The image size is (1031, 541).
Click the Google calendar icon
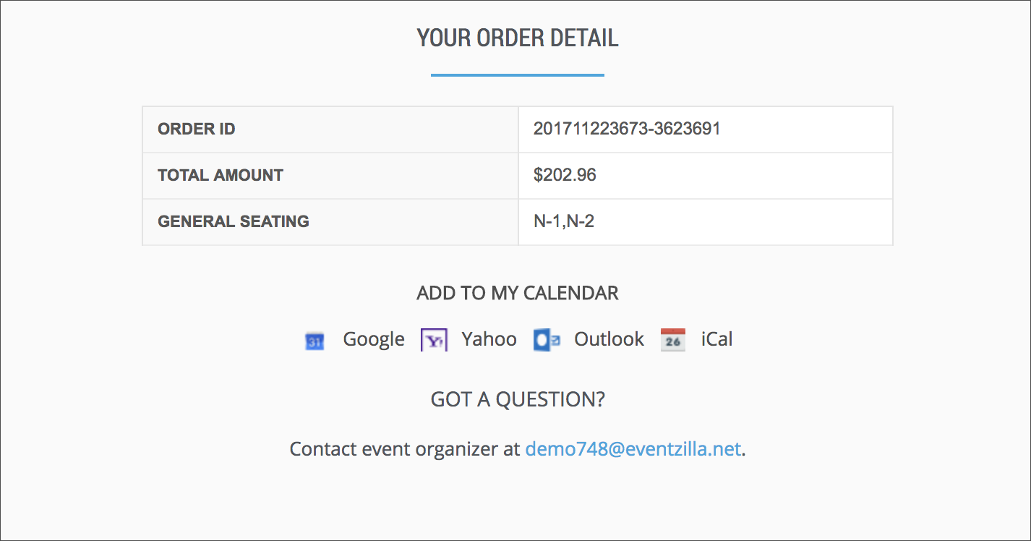pyautogui.click(x=315, y=341)
